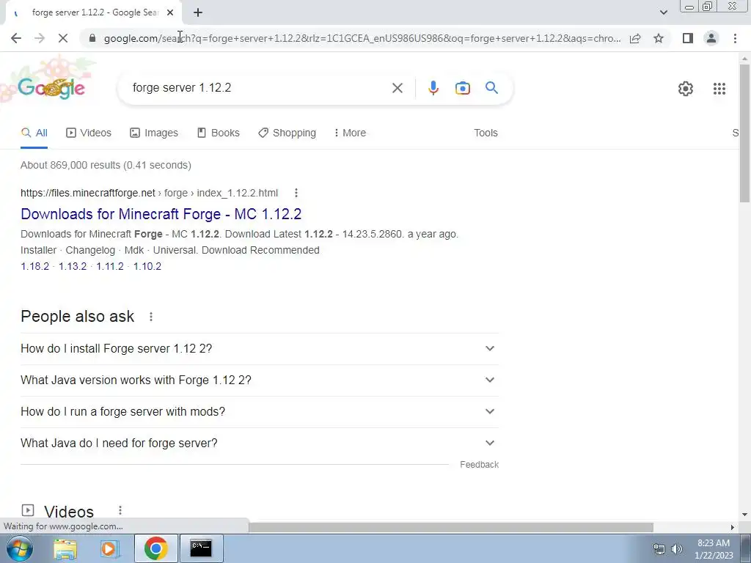The height and width of the screenshot is (563, 751).
Task: Open the Videos section options menu
Action: pyautogui.click(x=120, y=510)
